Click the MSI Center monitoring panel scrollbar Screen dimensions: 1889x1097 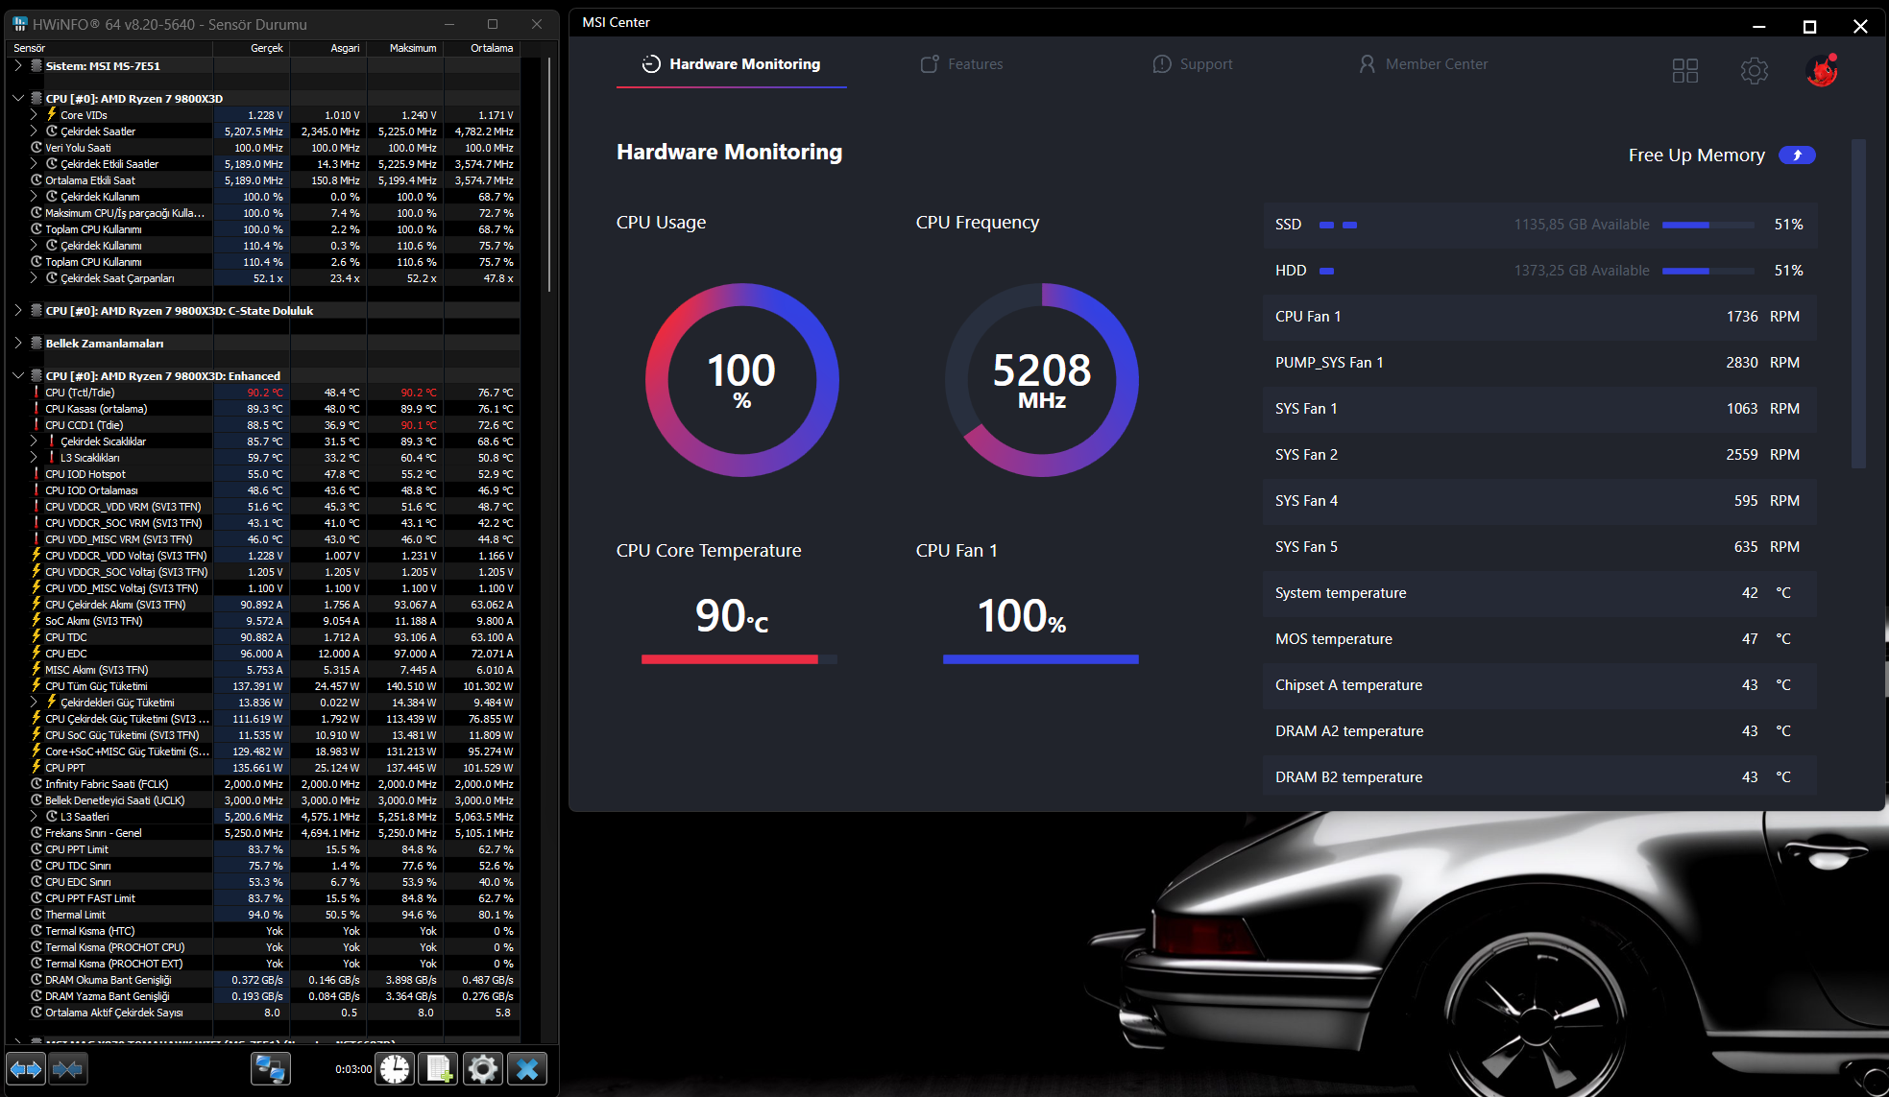click(1858, 303)
